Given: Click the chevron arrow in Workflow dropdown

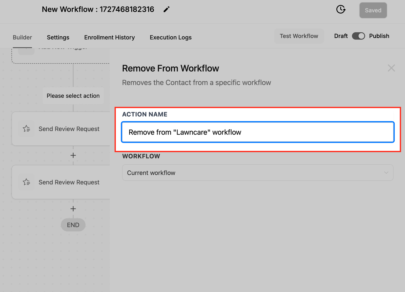Looking at the screenshot, I should (x=386, y=173).
